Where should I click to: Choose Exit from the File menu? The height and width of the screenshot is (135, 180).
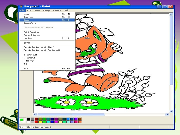pos(47,68)
